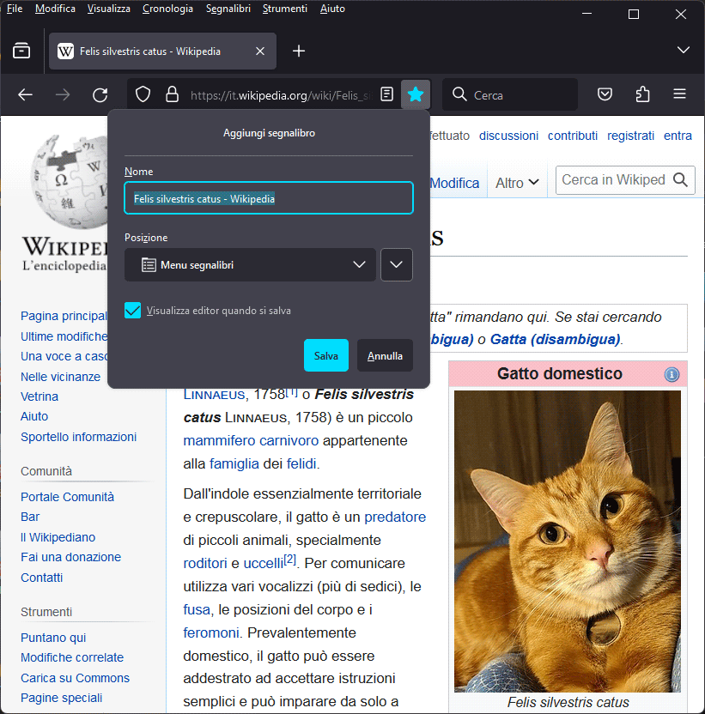Uncheck Visualizza editor quando si salva
Screen dimensions: 705x714
point(132,311)
